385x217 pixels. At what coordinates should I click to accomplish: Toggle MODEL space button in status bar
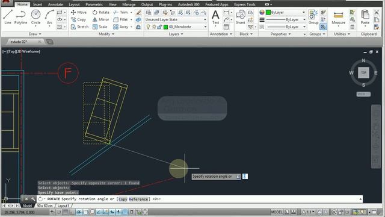click(x=277, y=212)
